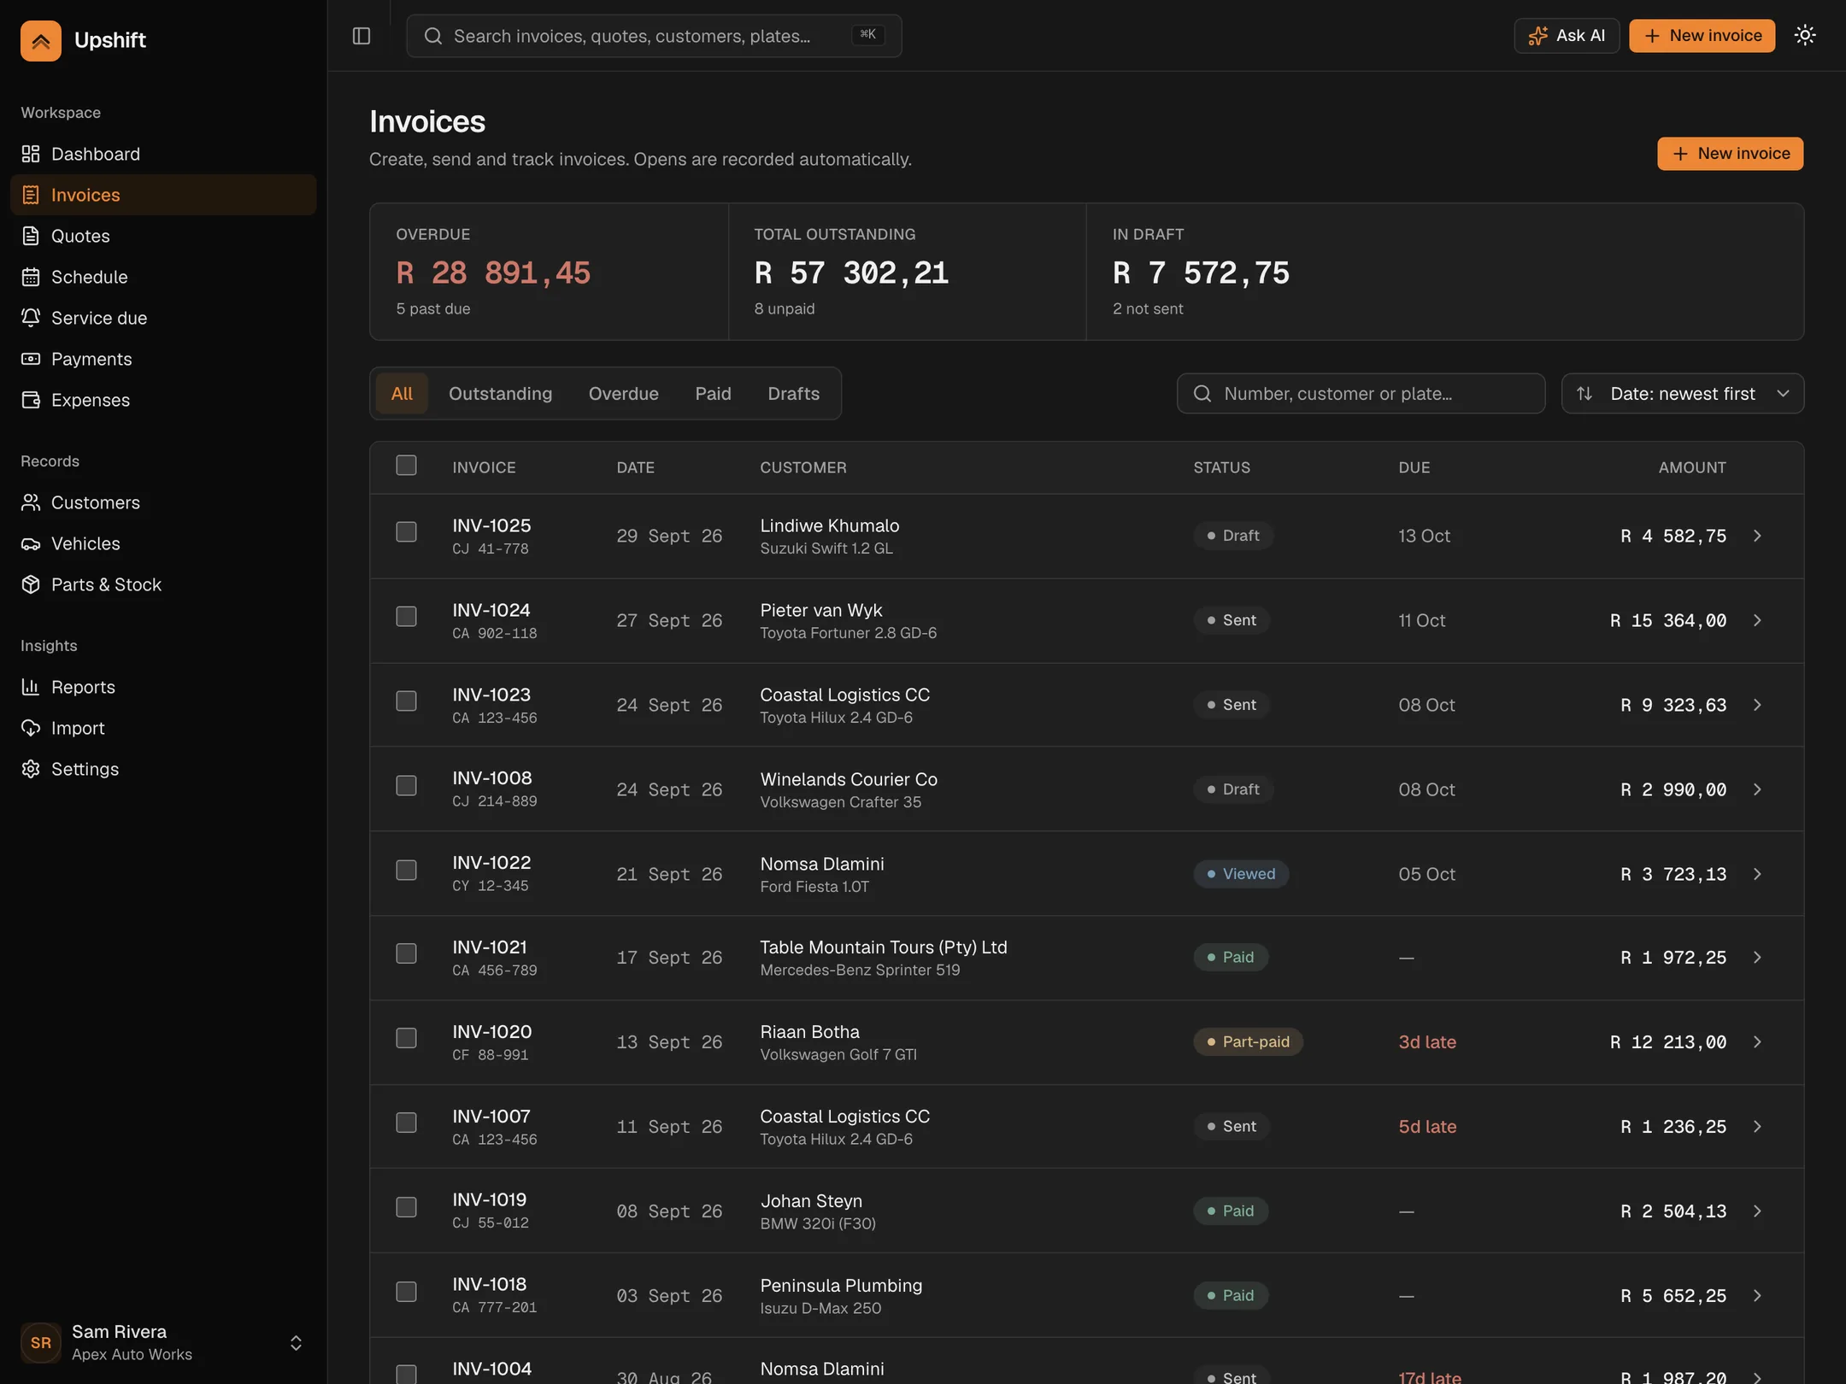
Task: Open INV-1024 via its row chevron
Action: pos(1757,620)
